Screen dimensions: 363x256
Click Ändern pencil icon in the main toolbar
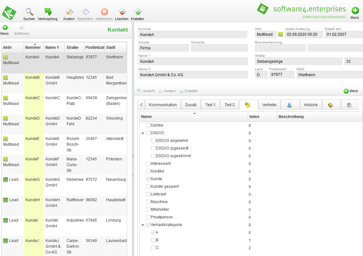coord(69,11)
